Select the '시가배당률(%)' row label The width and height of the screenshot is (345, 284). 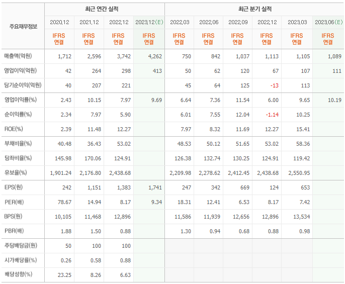coord(21,260)
